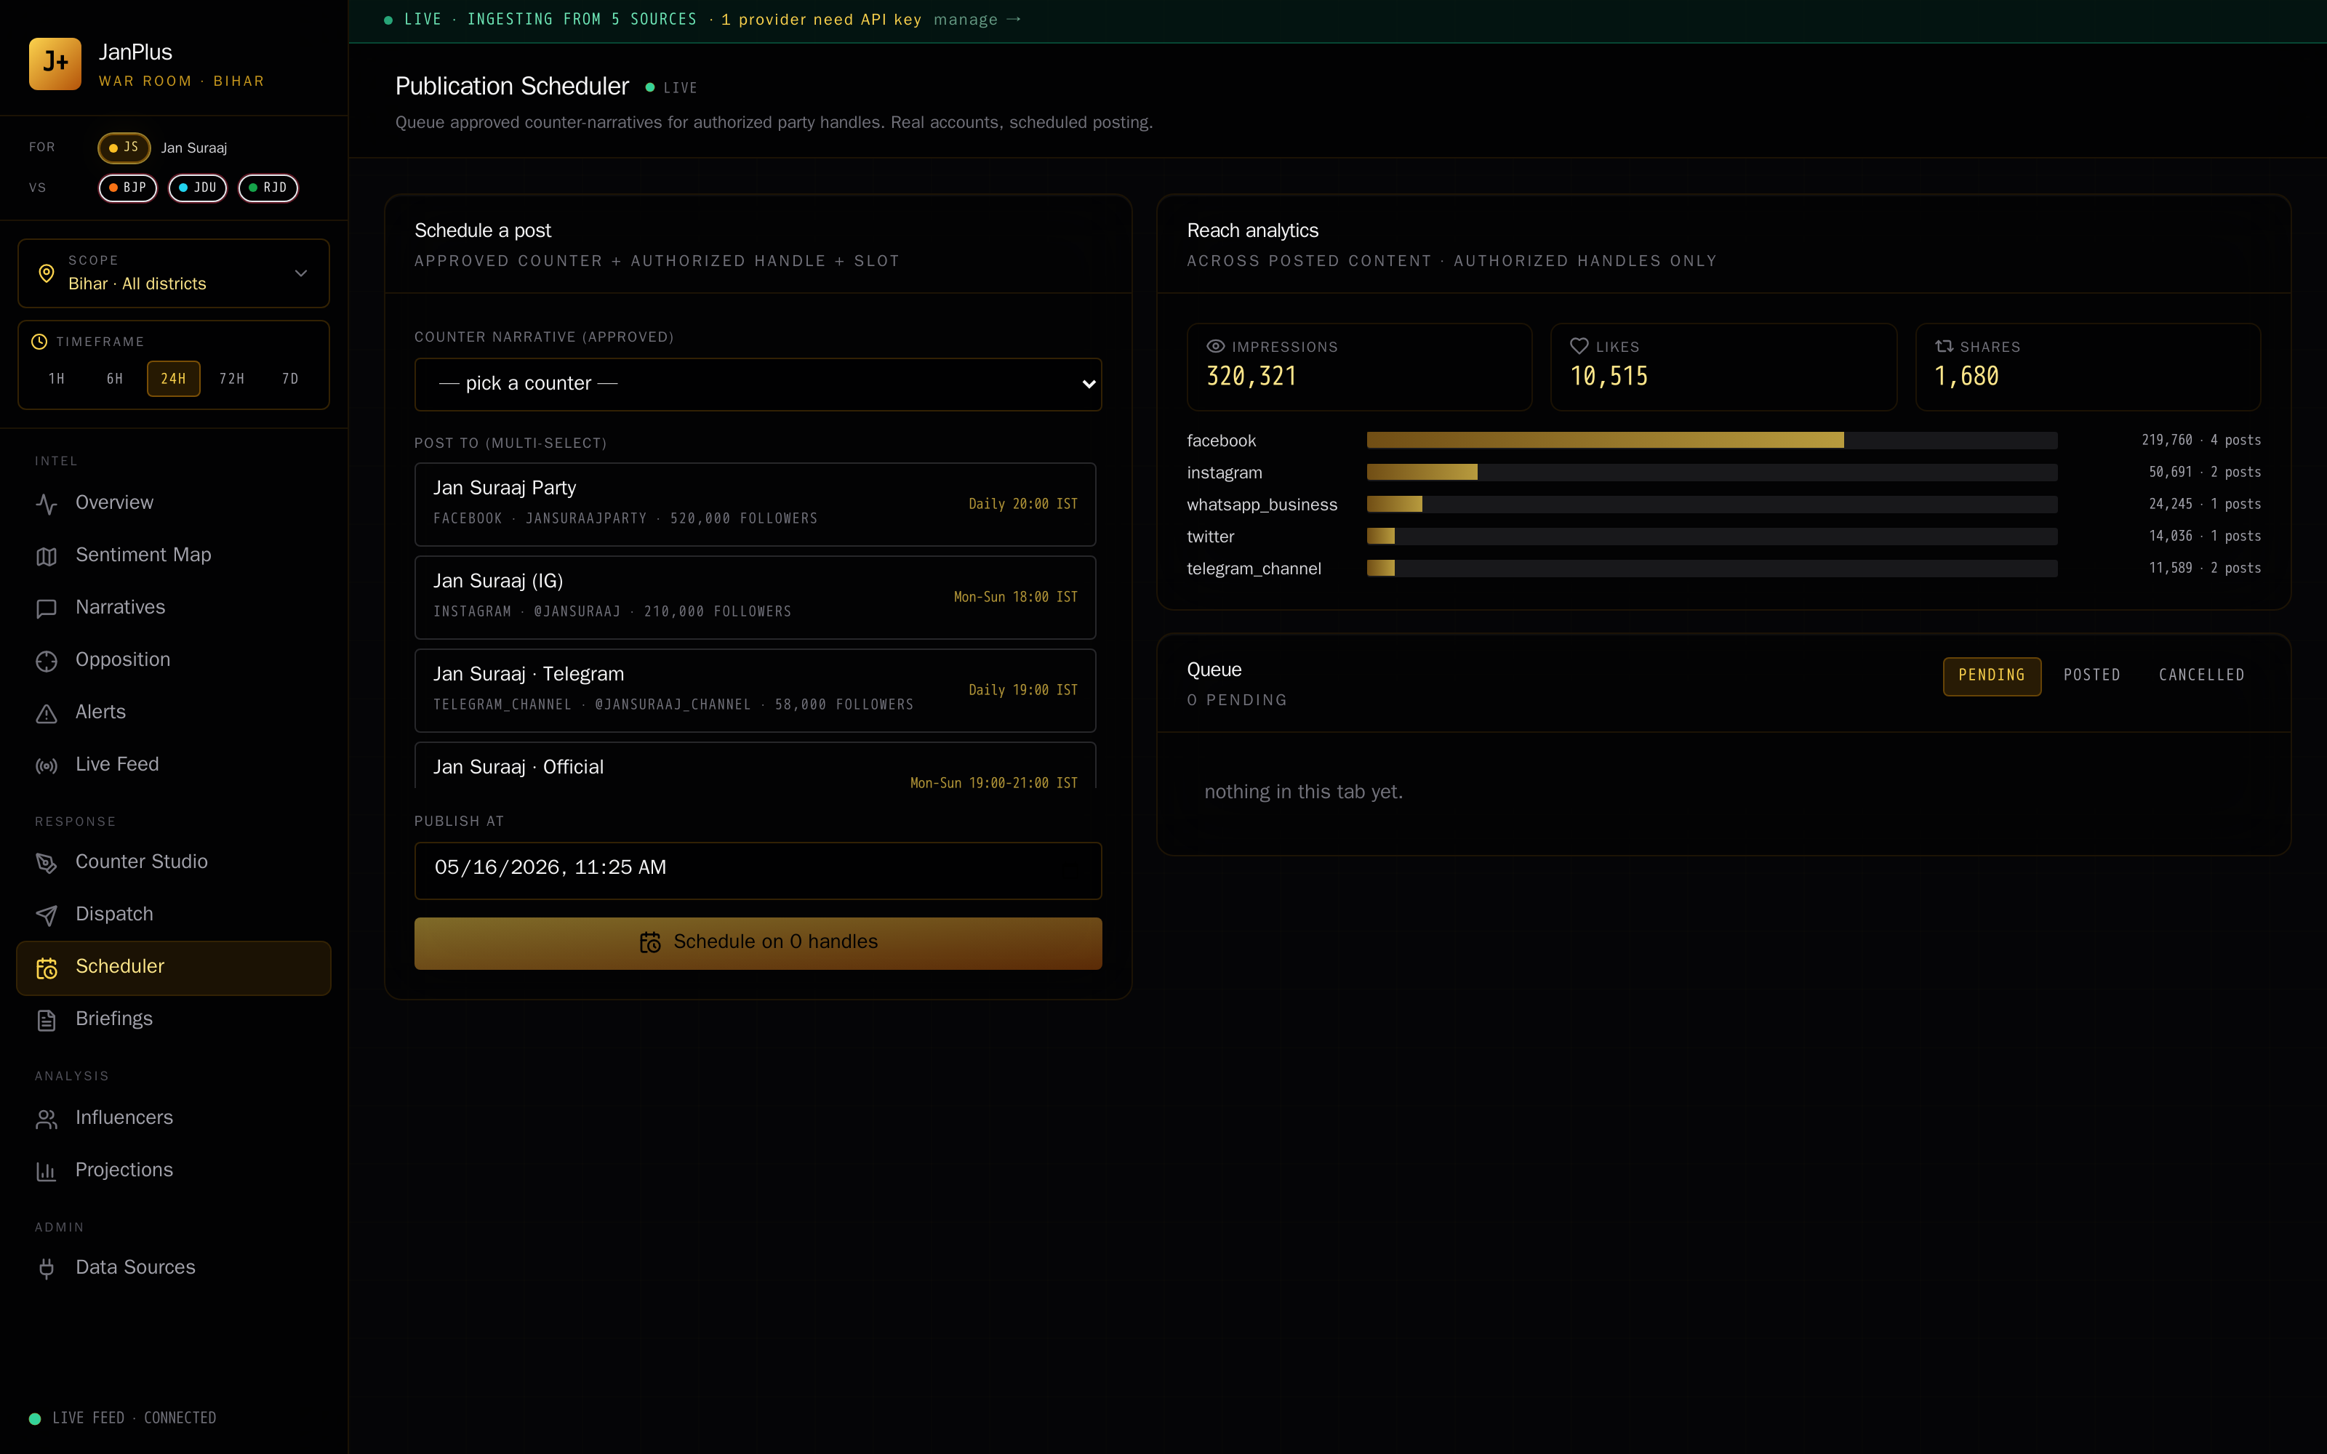Image resolution: width=2327 pixels, height=1454 pixels.
Task: Click the Shares 1,680 stat card
Action: pos(2088,367)
